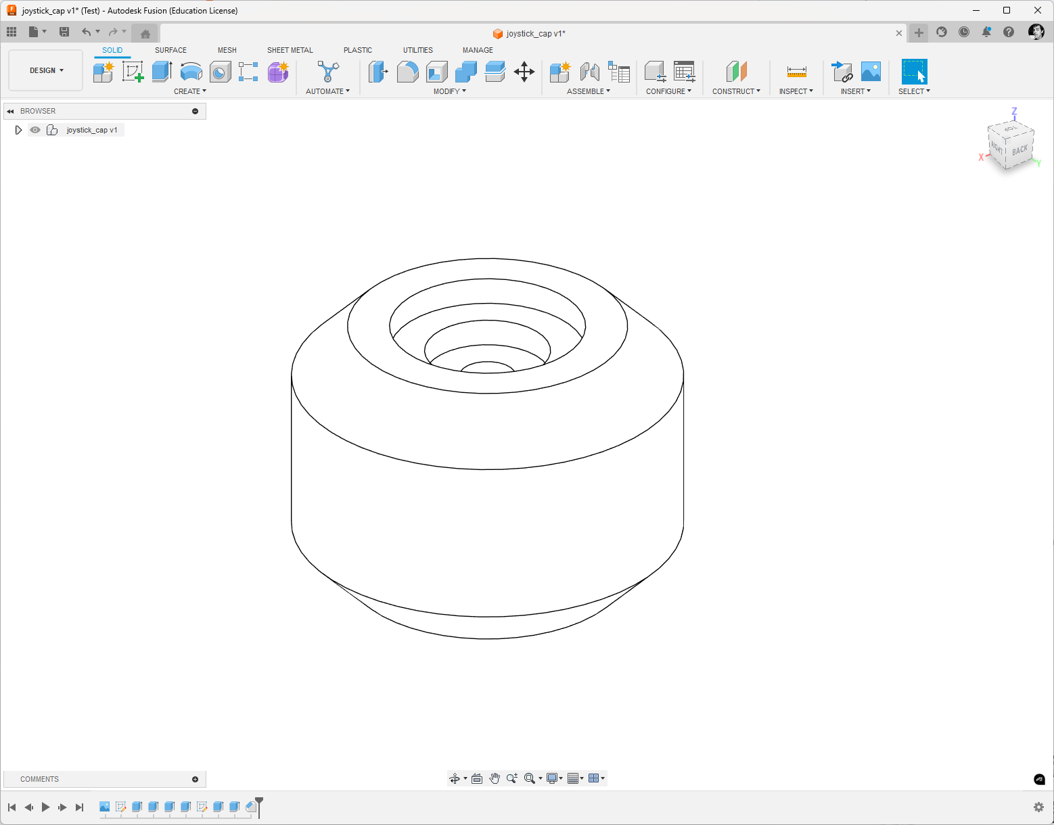Screen dimensions: 1054x825
Task: Open the Notifications bell
Action: click(x=986, y=32)
